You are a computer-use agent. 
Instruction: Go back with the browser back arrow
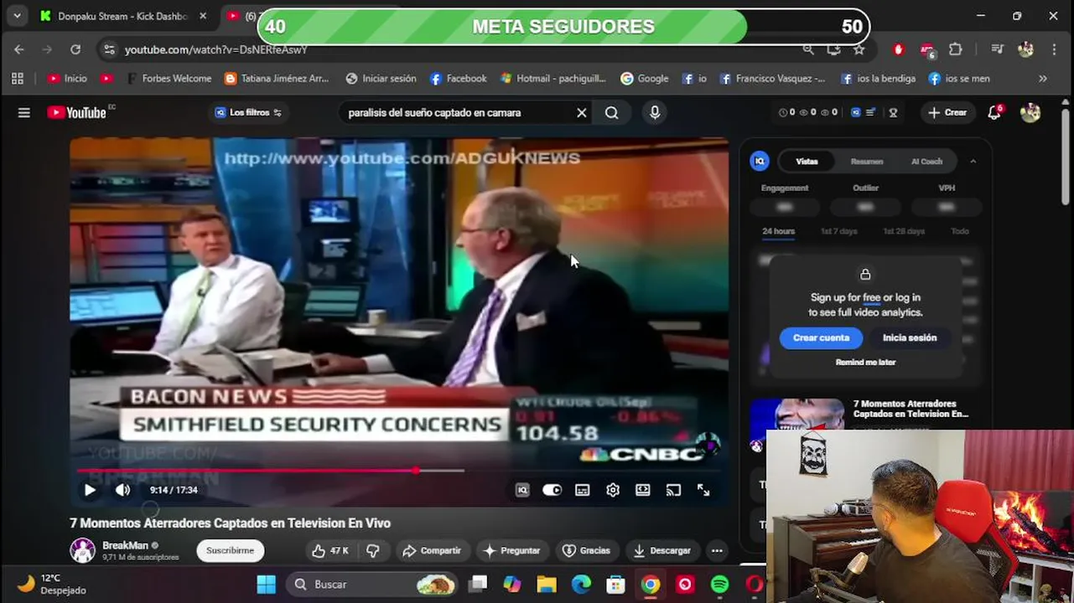18,49
